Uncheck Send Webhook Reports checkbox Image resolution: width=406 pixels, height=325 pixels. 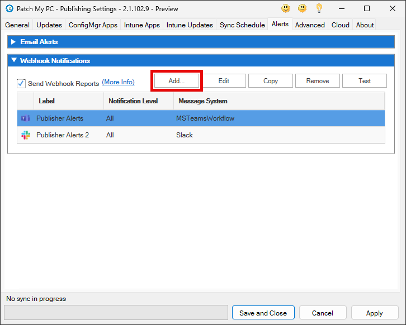pyautogui.click(x=21, y=84)
